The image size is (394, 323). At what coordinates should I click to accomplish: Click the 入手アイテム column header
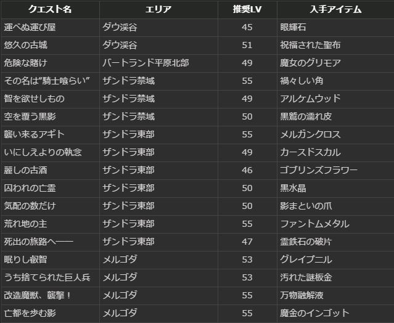(x=335, y=9)
